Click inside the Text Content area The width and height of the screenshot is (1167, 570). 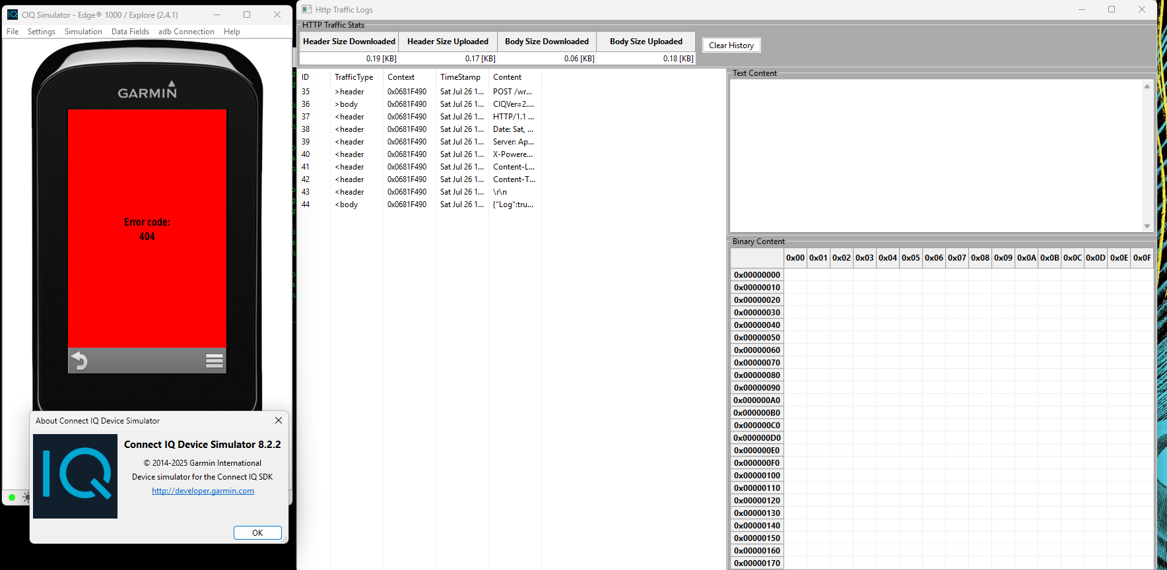tap(936, 156)
